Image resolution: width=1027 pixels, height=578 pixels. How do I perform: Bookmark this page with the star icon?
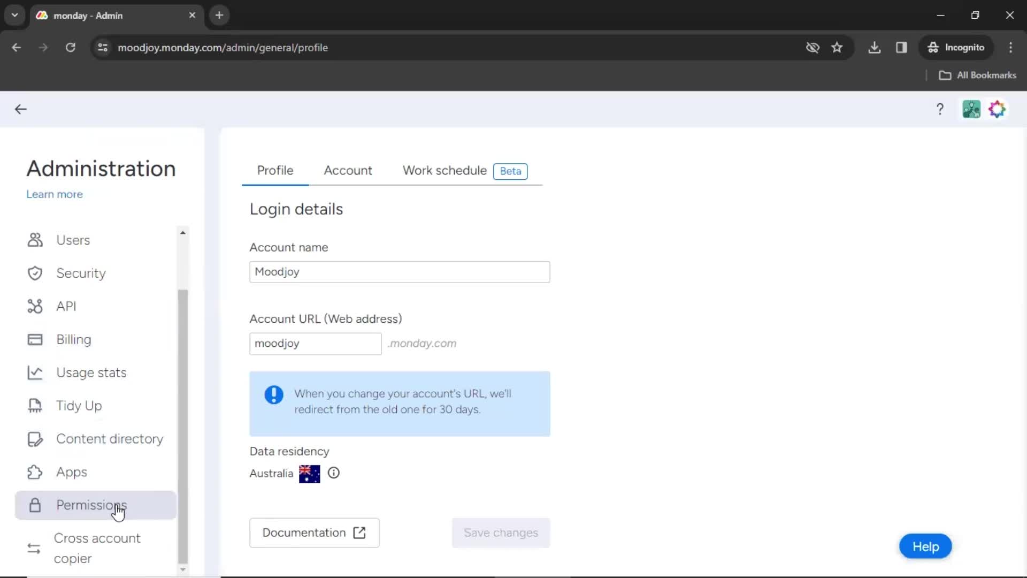(837, 48)
